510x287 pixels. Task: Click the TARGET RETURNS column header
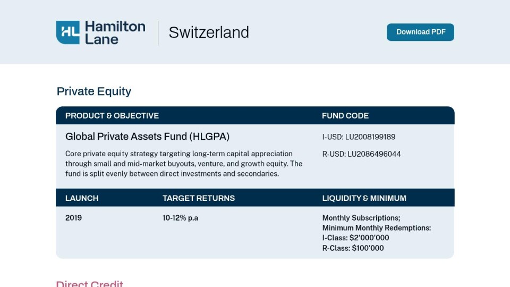[x=198, y=198]
